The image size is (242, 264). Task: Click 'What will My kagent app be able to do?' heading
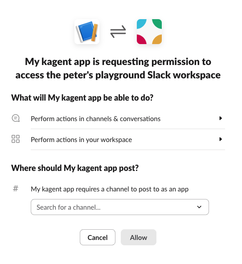point(82,97)
